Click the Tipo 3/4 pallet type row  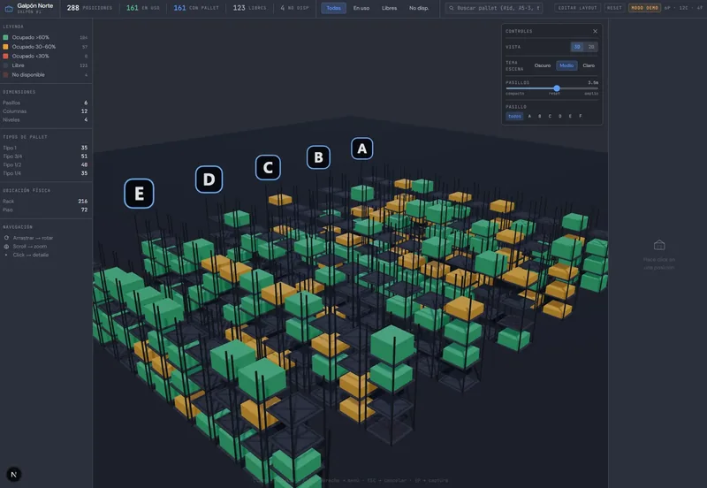point(45,156)
